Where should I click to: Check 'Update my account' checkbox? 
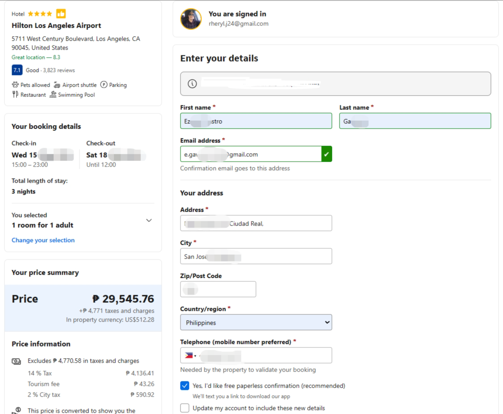coord(184,408)
